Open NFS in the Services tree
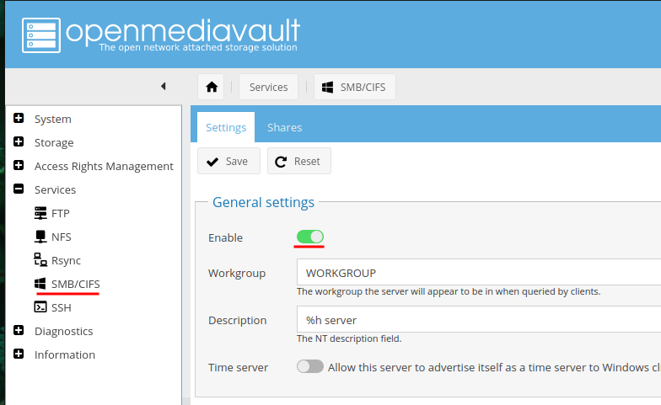The image size is (661, 405). 61,237
